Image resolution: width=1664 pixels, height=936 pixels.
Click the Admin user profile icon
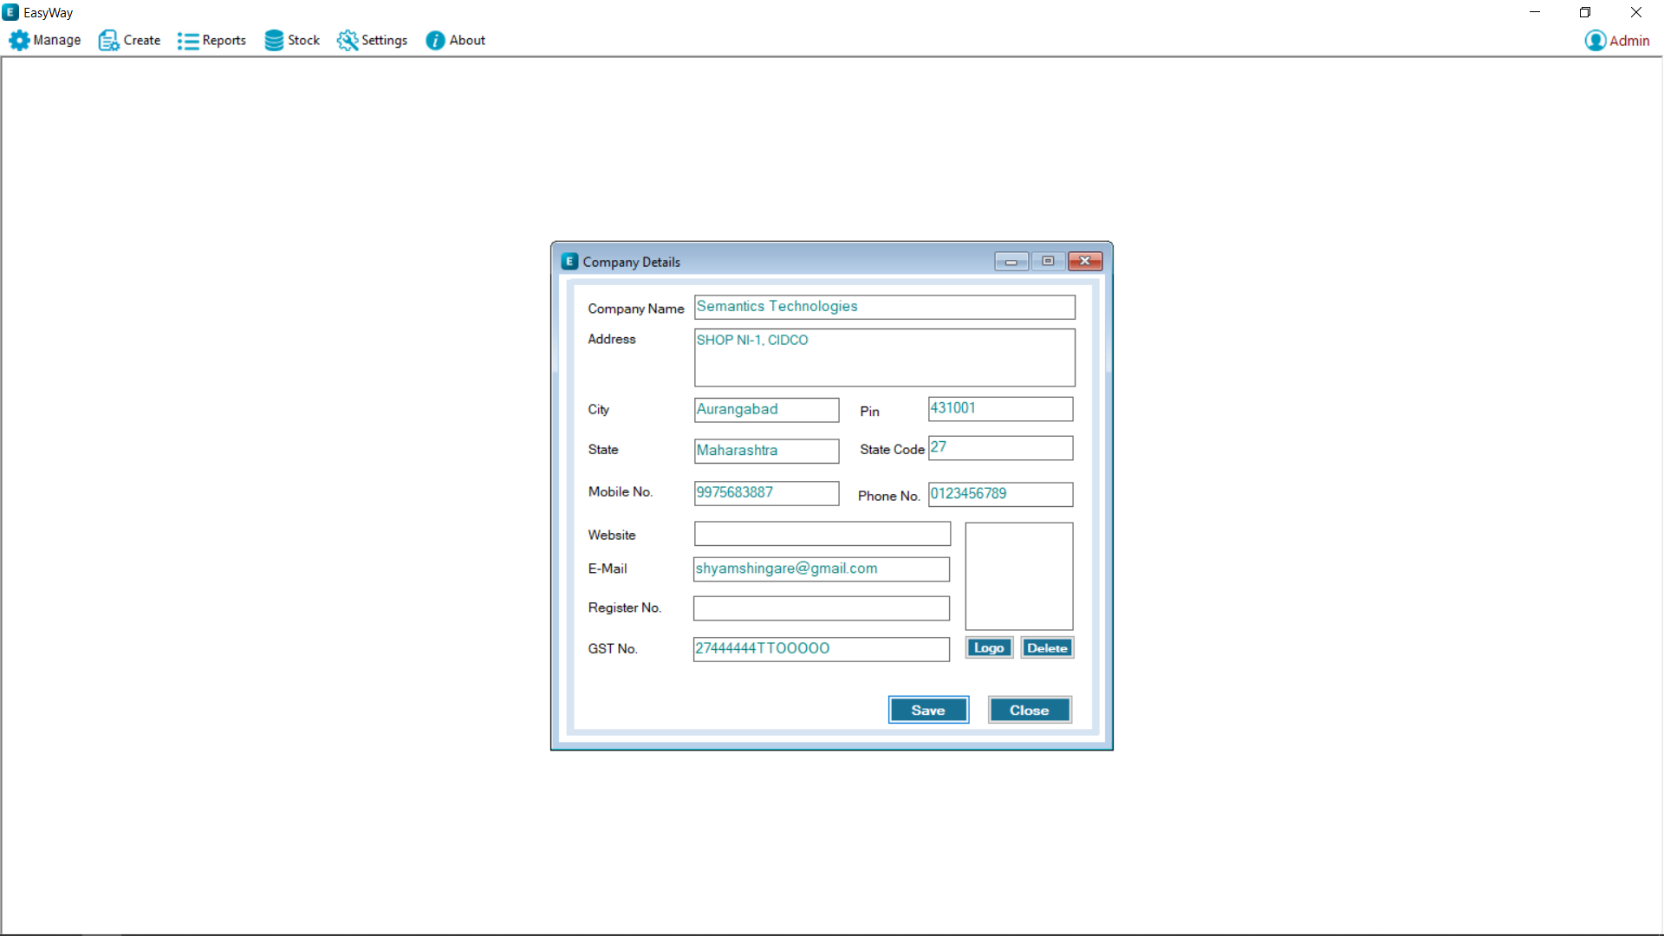1595,41
